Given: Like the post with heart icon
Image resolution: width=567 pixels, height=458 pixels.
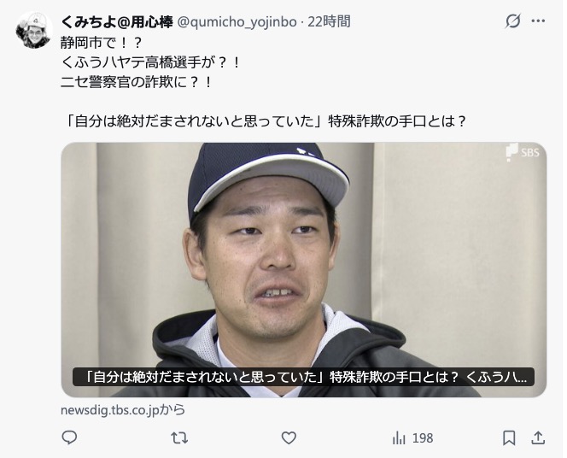Looking at the screenshot, I should coord(289,438).
